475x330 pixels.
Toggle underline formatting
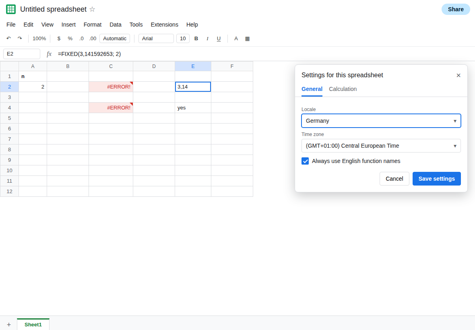219,39
